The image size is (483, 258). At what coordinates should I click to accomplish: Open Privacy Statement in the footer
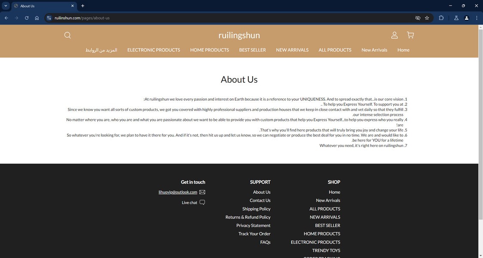tap(253, 225)
